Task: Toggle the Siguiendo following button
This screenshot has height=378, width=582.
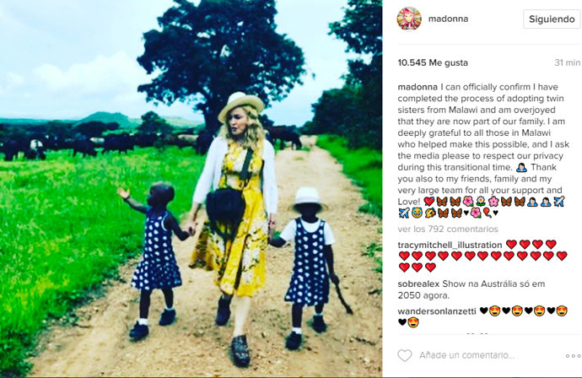Action: (552, 19)
